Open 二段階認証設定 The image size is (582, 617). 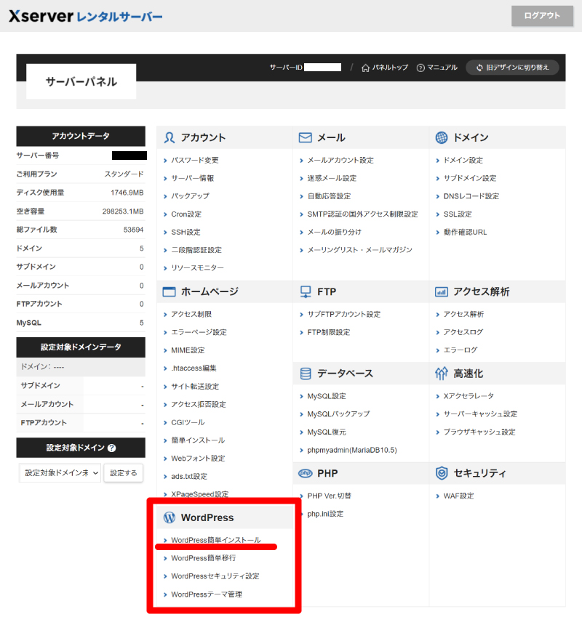pyautogui.click(x=196, y=250)
